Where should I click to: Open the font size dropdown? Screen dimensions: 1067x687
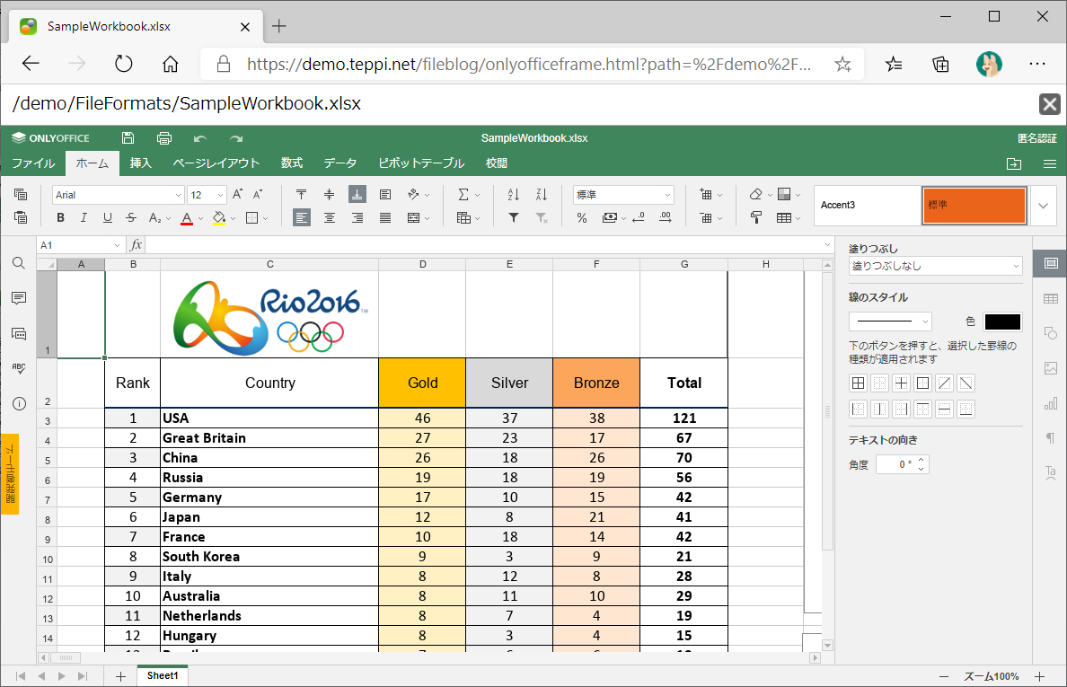220,195
